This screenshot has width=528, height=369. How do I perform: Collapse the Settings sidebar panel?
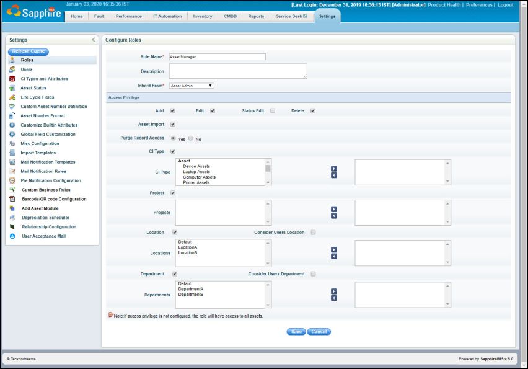94,40
